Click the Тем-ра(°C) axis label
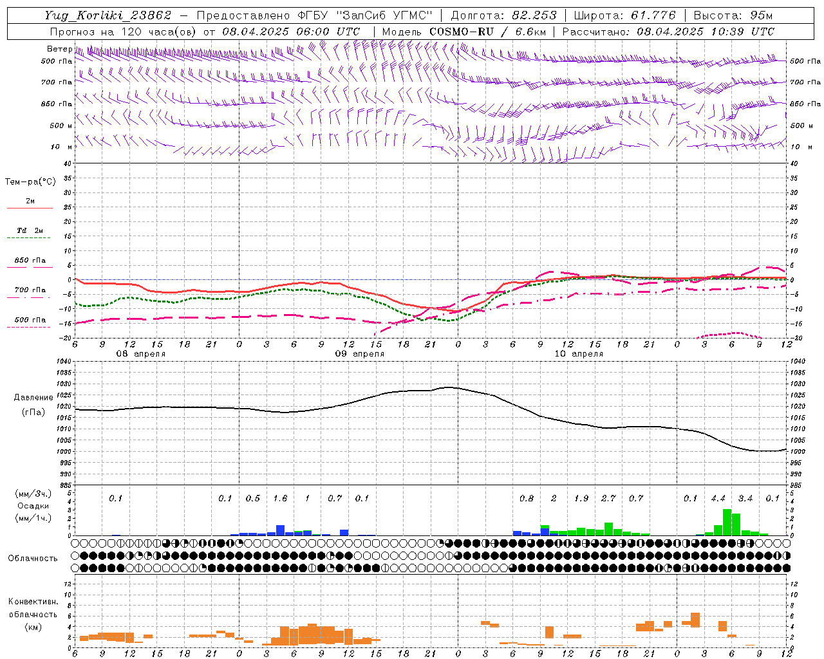Image resolution: width=824 pixels, height=659 pixels. 30,182
